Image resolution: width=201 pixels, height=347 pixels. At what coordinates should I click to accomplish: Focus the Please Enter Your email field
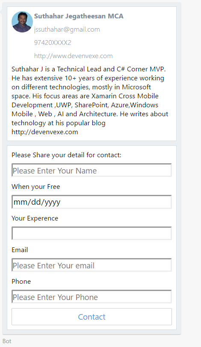tap(92, 265)
